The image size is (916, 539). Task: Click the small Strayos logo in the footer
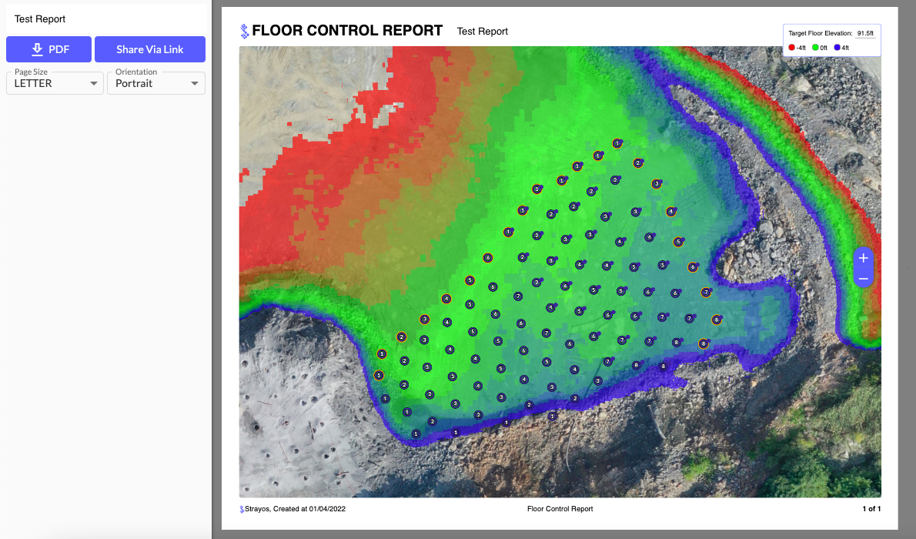(x=242, y=509)
